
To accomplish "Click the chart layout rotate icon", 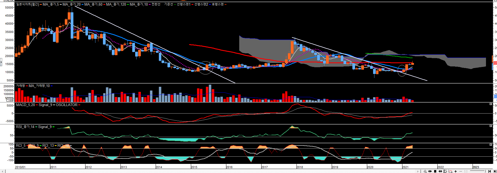I will (445, 171).
